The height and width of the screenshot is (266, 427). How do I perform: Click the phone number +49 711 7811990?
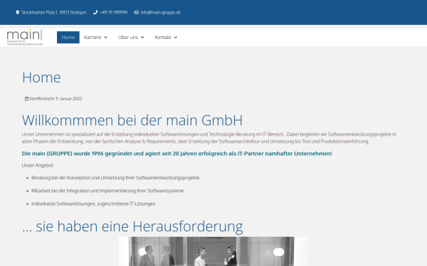coord(114,13)
